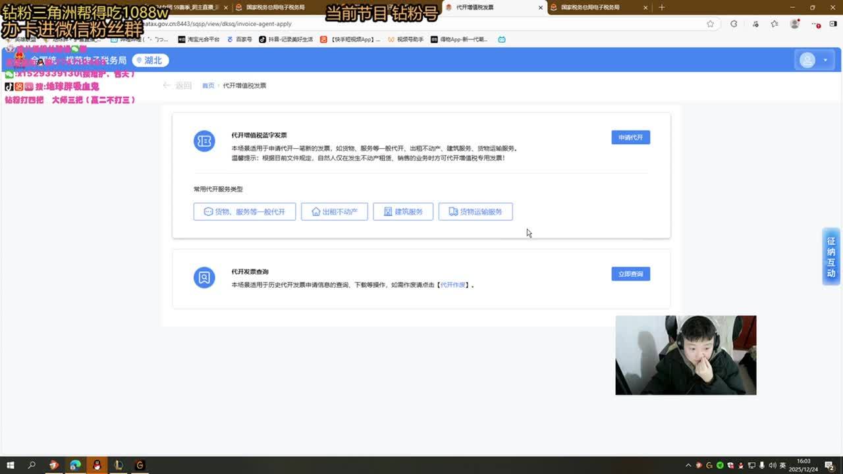The image size is (843, 474).
Task: Expand the user account dropdown arrow
Action: 825,61
